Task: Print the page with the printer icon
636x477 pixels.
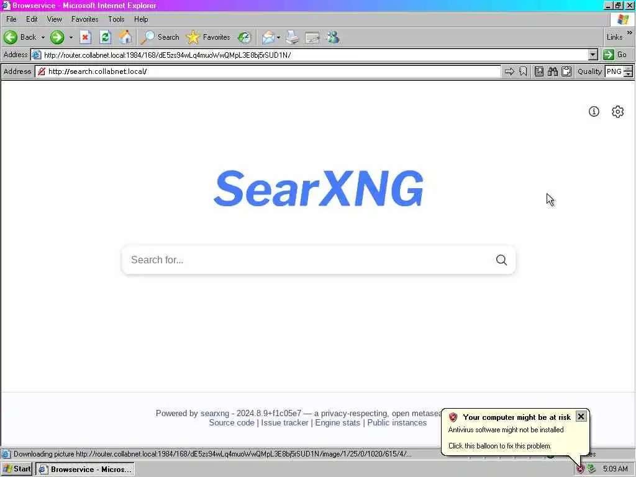Action: (x=292, y=37)
